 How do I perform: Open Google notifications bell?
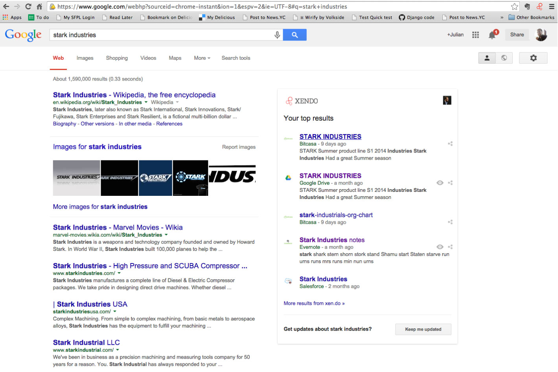click(492, 35)
